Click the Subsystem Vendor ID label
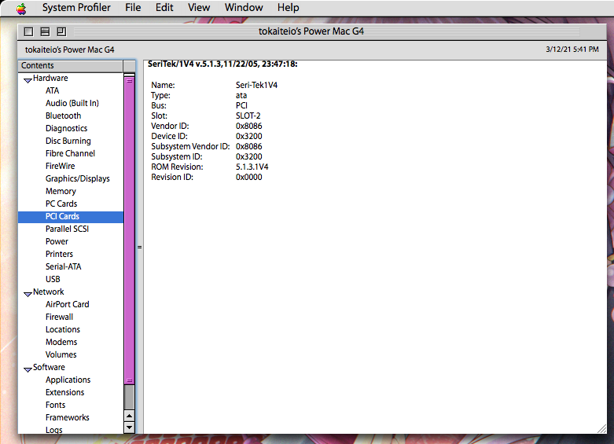 point(190,146)
